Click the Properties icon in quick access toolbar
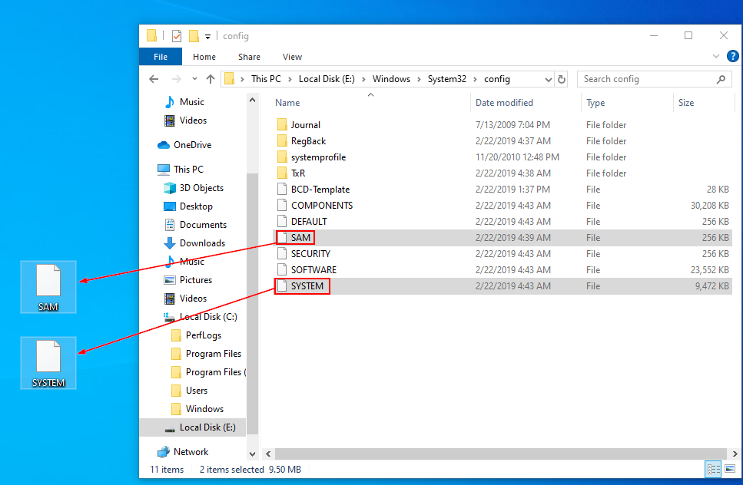Viewport: 743px width, 485px height. [176, 36]
